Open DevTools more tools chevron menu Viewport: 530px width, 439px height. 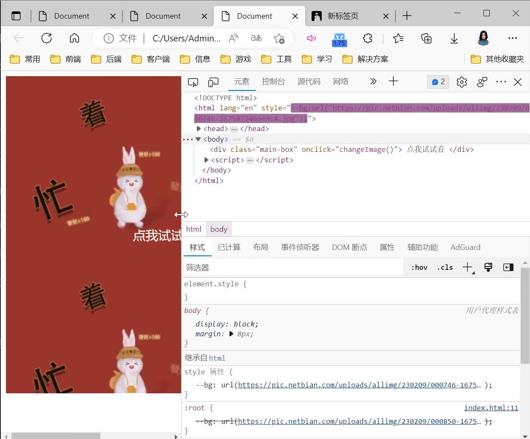coord(373,81)
